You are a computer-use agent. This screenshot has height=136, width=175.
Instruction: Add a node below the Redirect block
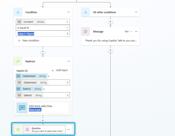point(43,120)
